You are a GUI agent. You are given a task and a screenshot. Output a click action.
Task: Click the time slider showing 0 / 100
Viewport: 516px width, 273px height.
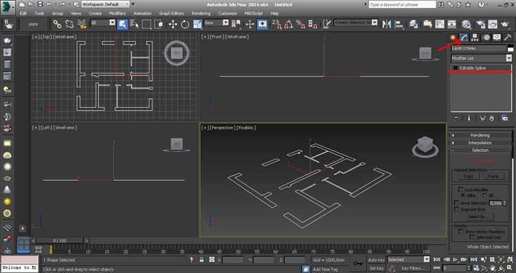[x=60, y=241]
